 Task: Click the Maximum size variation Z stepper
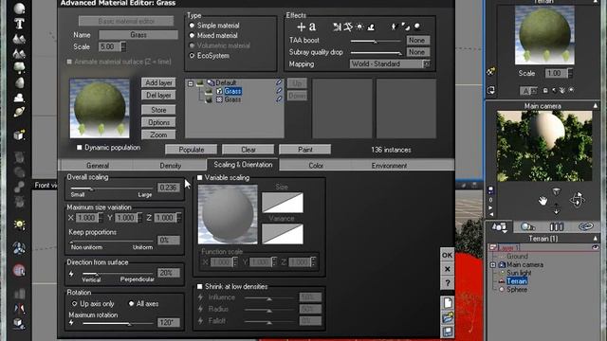click(x=179, y=218)
